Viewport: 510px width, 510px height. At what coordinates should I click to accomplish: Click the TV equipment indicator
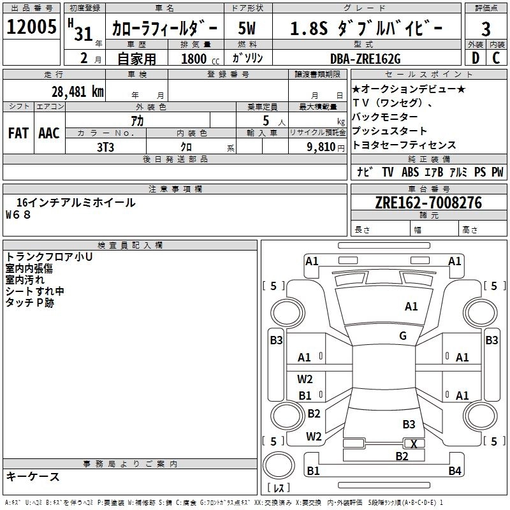388,171
